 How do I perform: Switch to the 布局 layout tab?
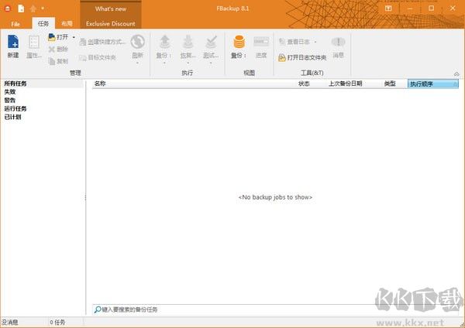click(x=67, y=23)
